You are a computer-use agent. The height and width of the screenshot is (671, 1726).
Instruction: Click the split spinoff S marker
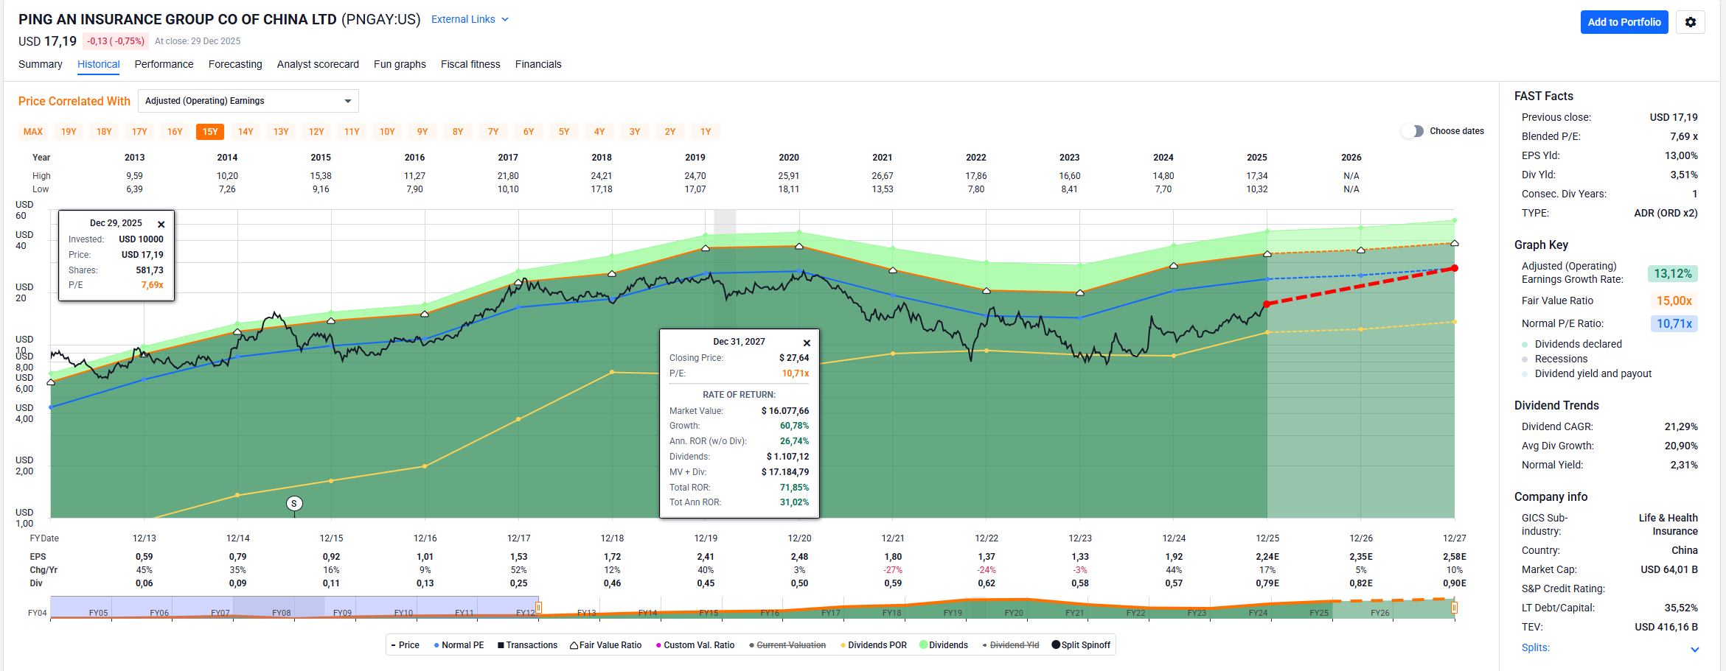tap(294, 504)
